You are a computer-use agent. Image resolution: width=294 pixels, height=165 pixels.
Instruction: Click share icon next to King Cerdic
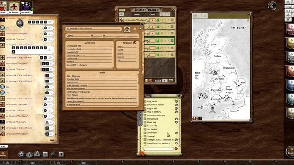pyautogui.click(x=176, y=101)
